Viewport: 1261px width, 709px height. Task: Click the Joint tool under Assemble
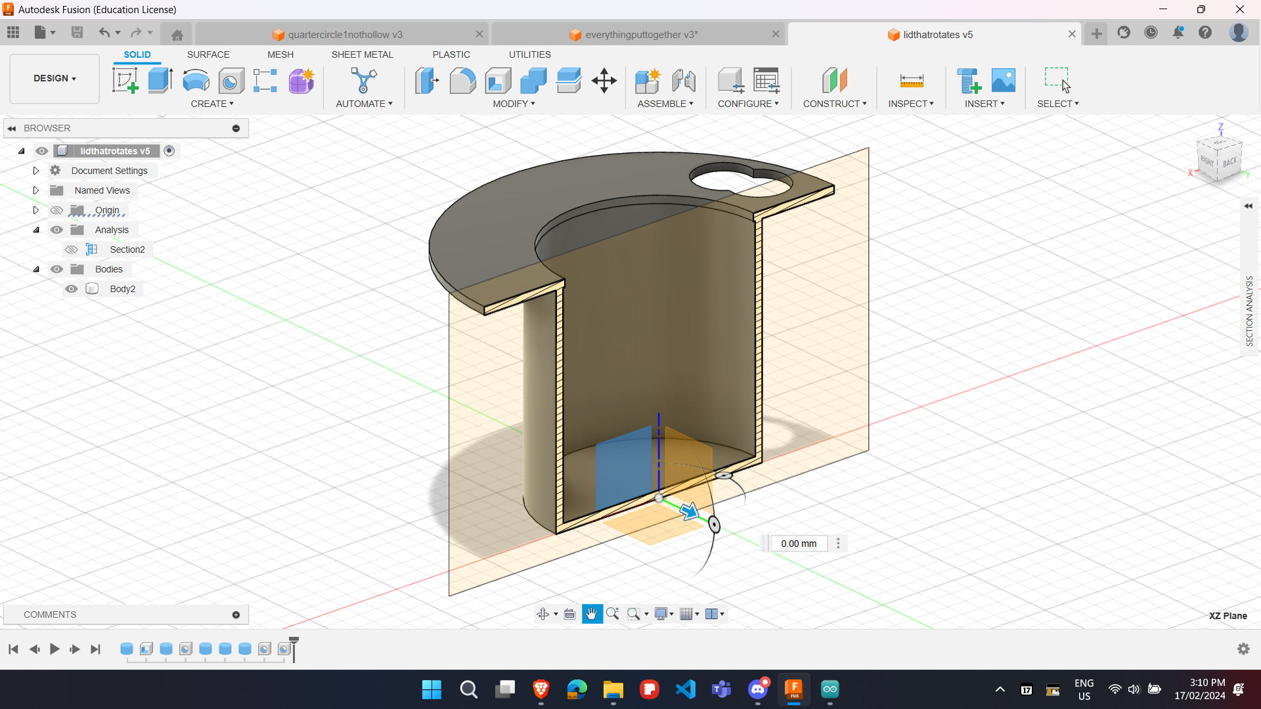point(684,81)
